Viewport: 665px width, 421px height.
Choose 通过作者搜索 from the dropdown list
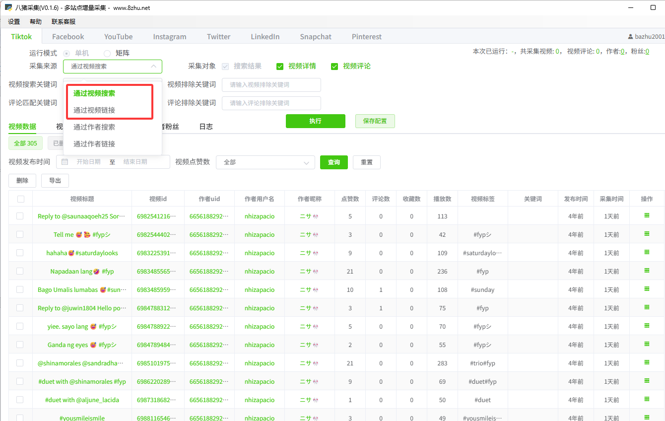(94, 127)
